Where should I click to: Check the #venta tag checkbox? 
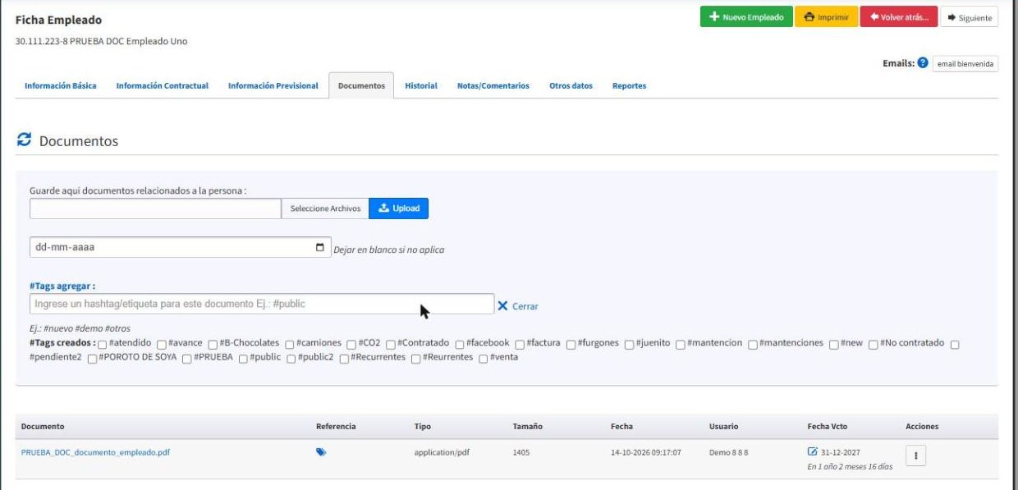pyautogui.click(x=484, y=359)
